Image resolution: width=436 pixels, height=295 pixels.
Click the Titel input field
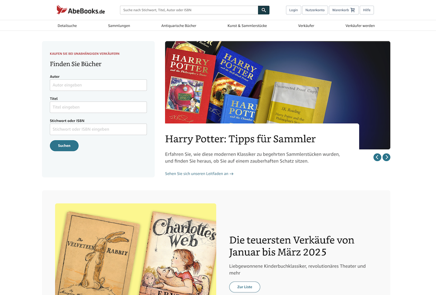point(99,107)
